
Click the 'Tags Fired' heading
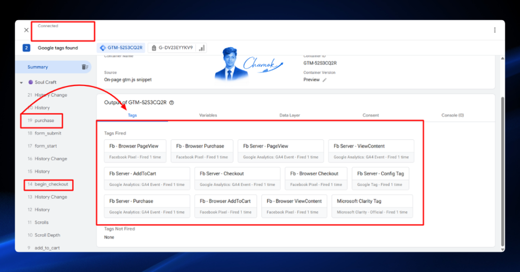pyautogui.click(x=115, y=133)
